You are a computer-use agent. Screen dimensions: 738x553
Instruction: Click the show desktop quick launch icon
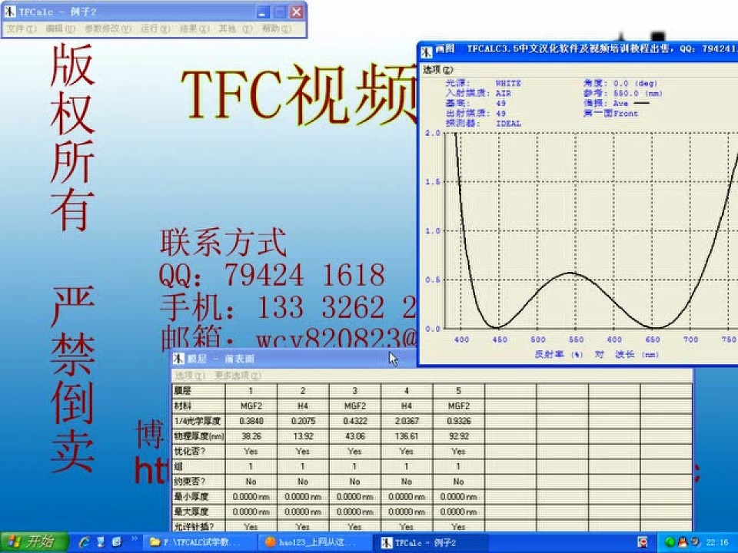pos(100,542)
